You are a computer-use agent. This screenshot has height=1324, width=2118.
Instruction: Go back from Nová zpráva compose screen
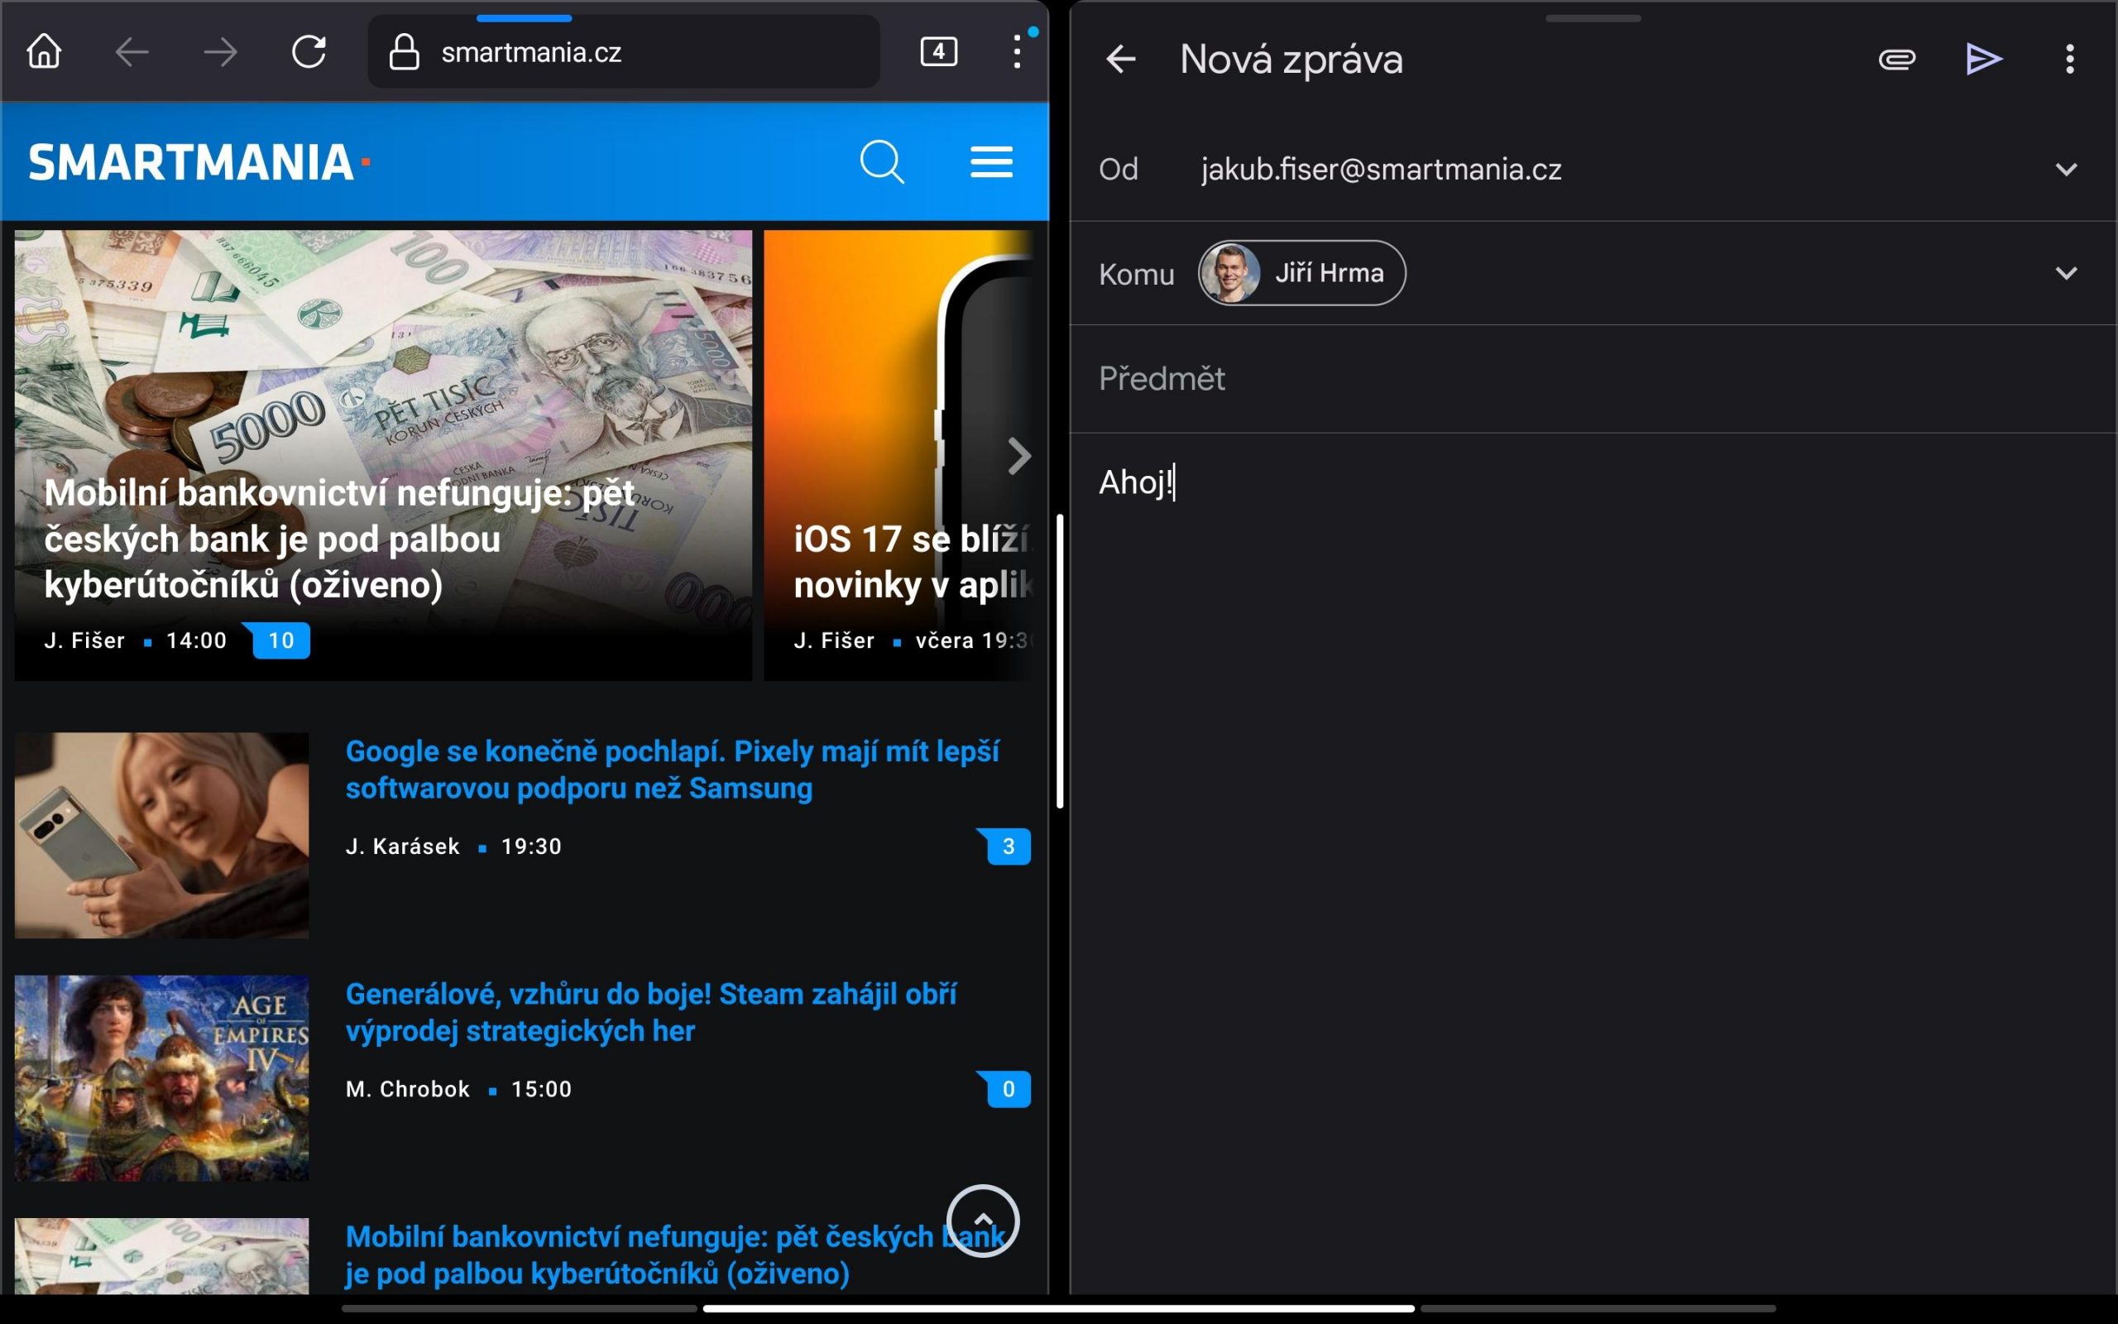(x=1120, y=60)
